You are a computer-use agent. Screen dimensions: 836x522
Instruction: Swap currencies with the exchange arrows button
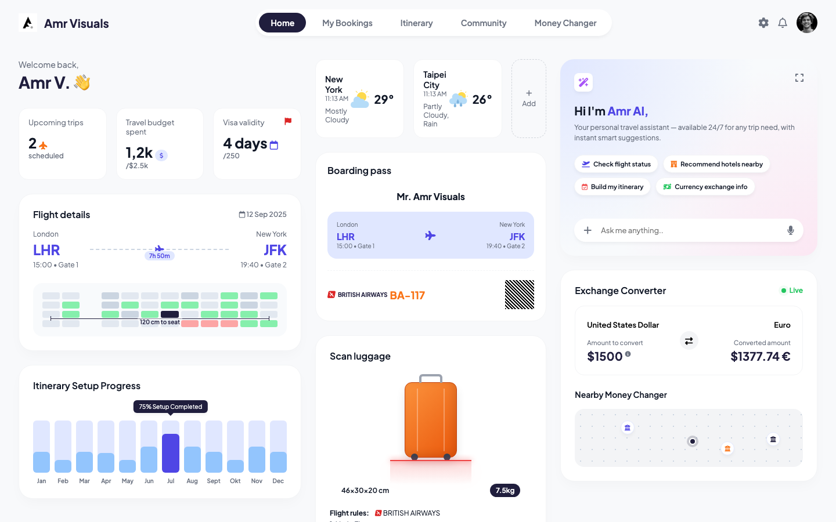coord(689,341)
